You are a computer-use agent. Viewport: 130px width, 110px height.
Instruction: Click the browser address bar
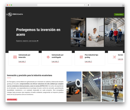(x=62, y=5)
